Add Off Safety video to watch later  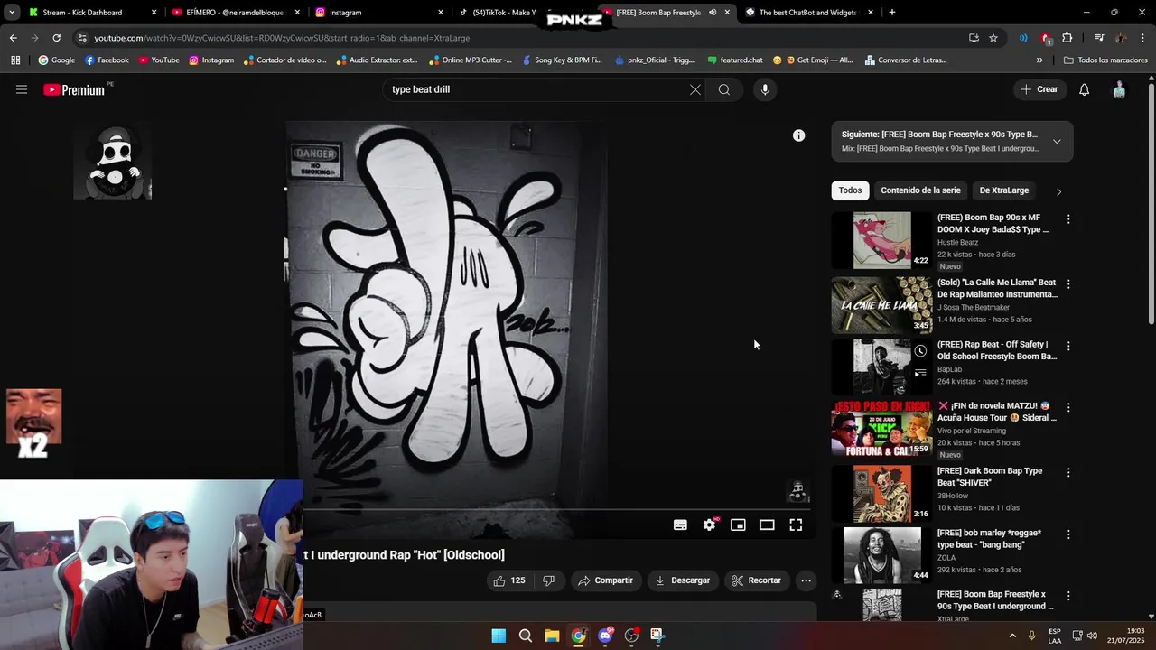pos(919,351)
